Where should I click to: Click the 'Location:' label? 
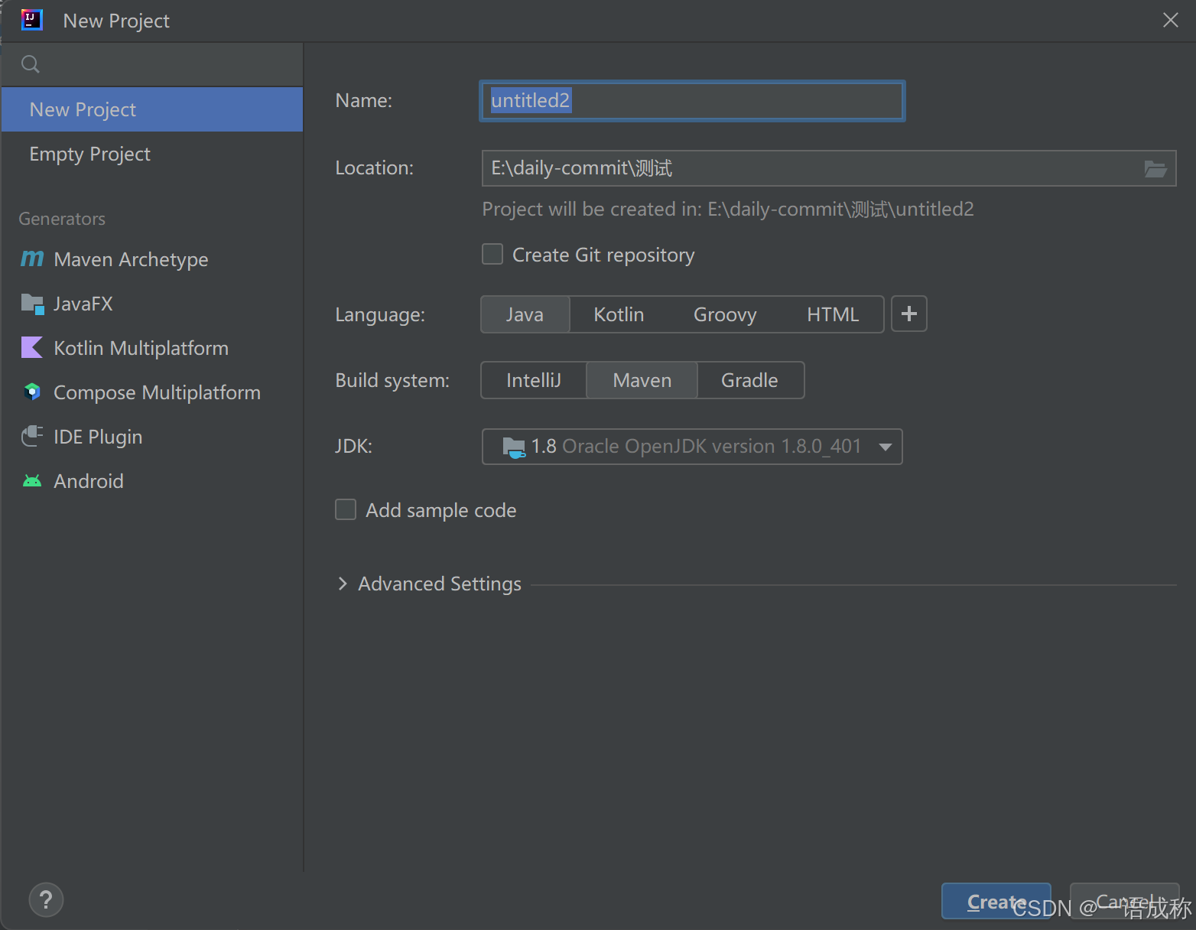click(374, 167)
